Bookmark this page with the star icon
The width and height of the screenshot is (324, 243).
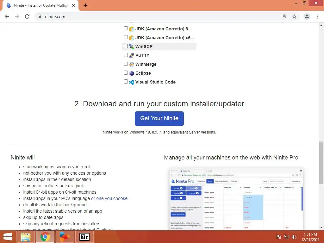[x=294, y=16]
